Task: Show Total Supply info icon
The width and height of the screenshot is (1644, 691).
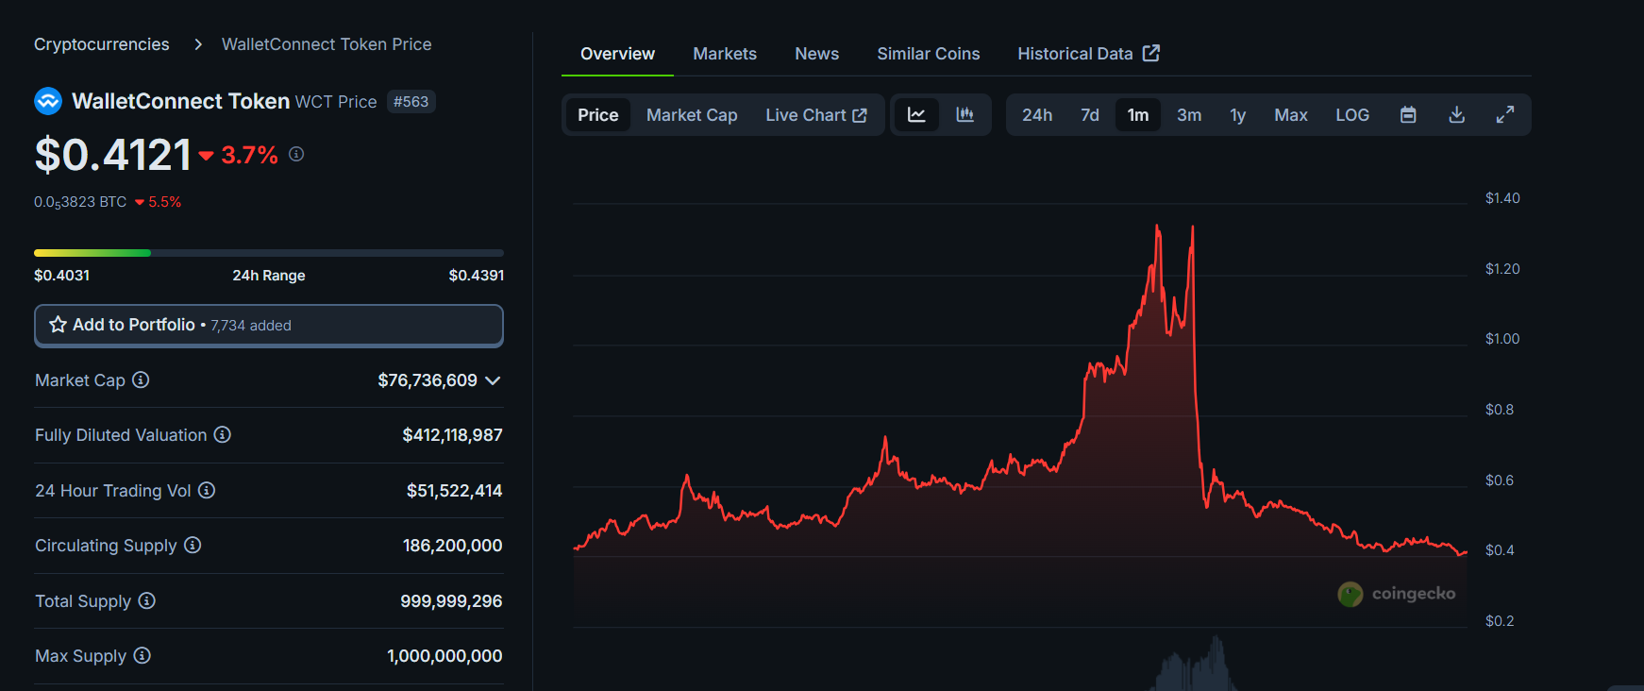Action: [146, 600]
